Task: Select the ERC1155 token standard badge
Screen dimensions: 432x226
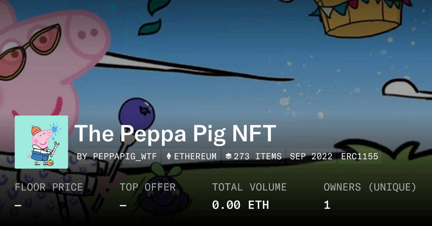Action: 360,156
